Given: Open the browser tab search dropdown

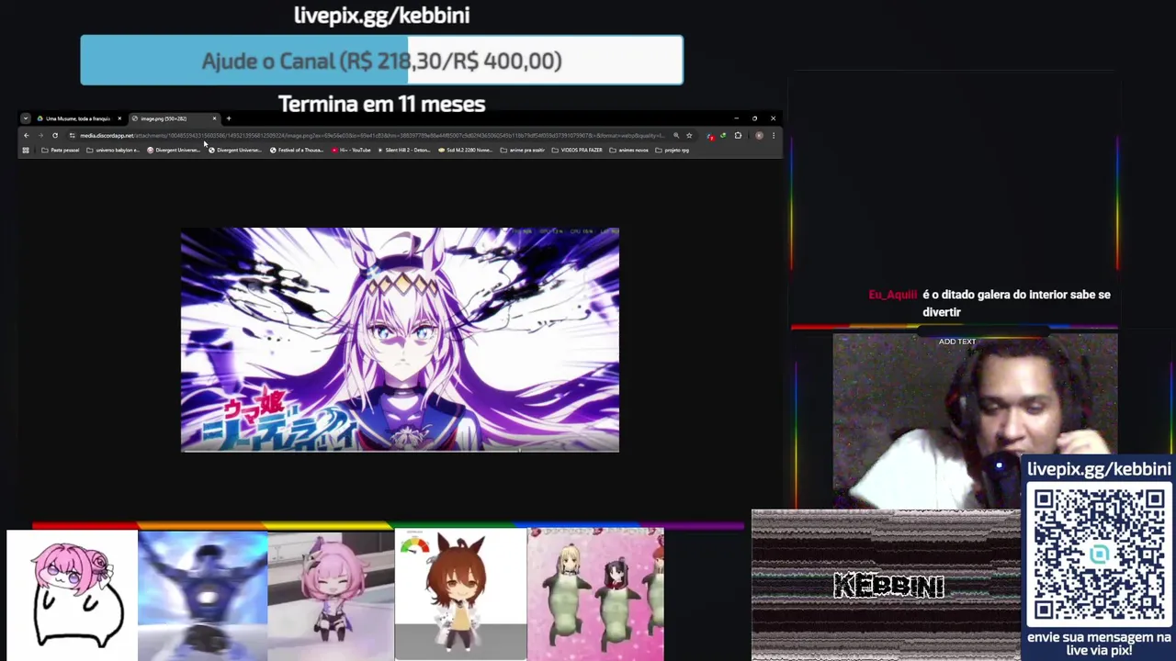Looking at the screenshot, I should pyautogui.click(x=26, y=118).
